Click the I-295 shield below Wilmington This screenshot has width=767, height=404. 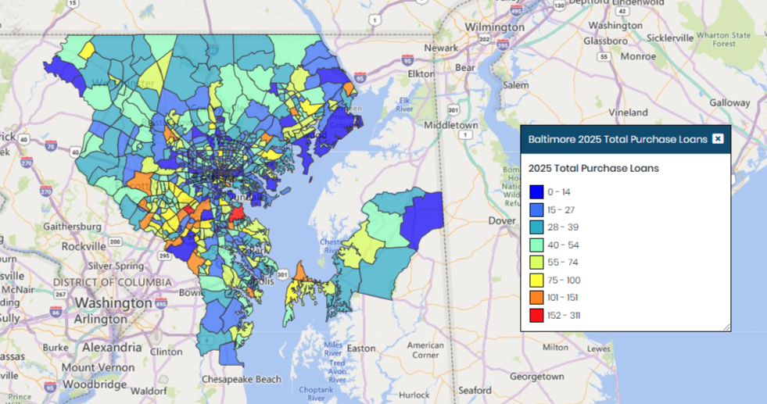pos(502,45)
